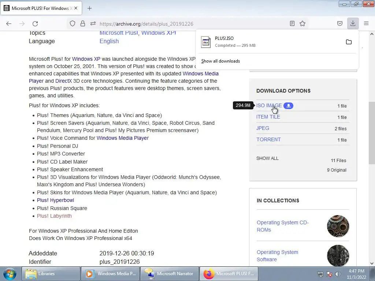
Task: Click gears thumbnail for Operating System CD-ROMs
Action: click(338, 226)
